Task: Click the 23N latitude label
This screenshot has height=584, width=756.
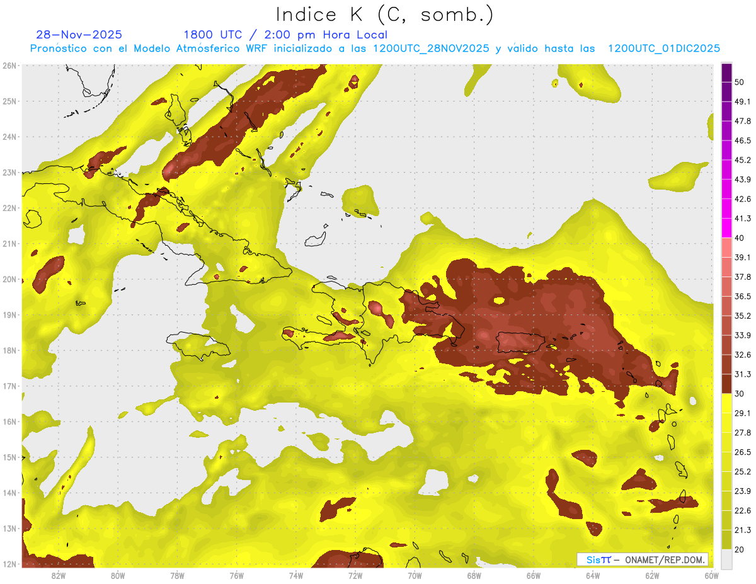Action: (x=9, y=173)
